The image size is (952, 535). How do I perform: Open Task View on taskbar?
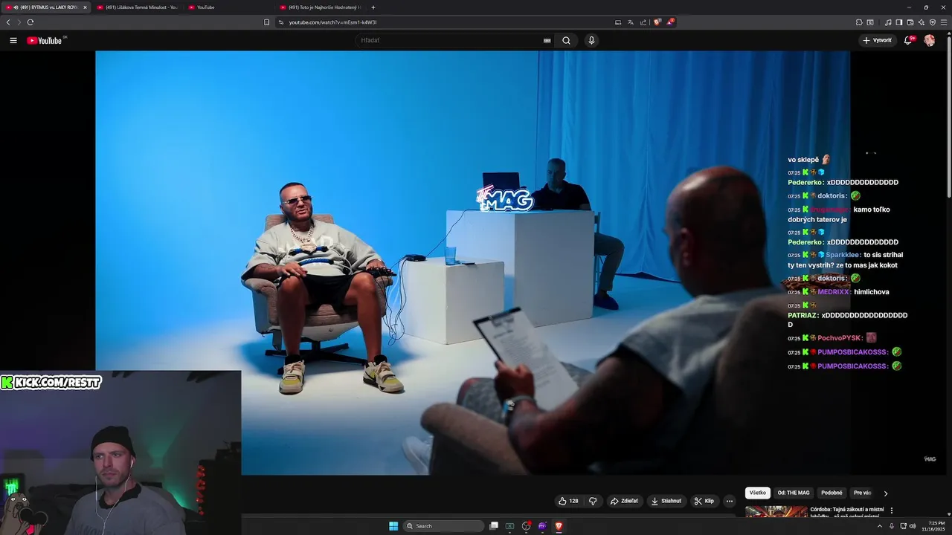[494, 526]
